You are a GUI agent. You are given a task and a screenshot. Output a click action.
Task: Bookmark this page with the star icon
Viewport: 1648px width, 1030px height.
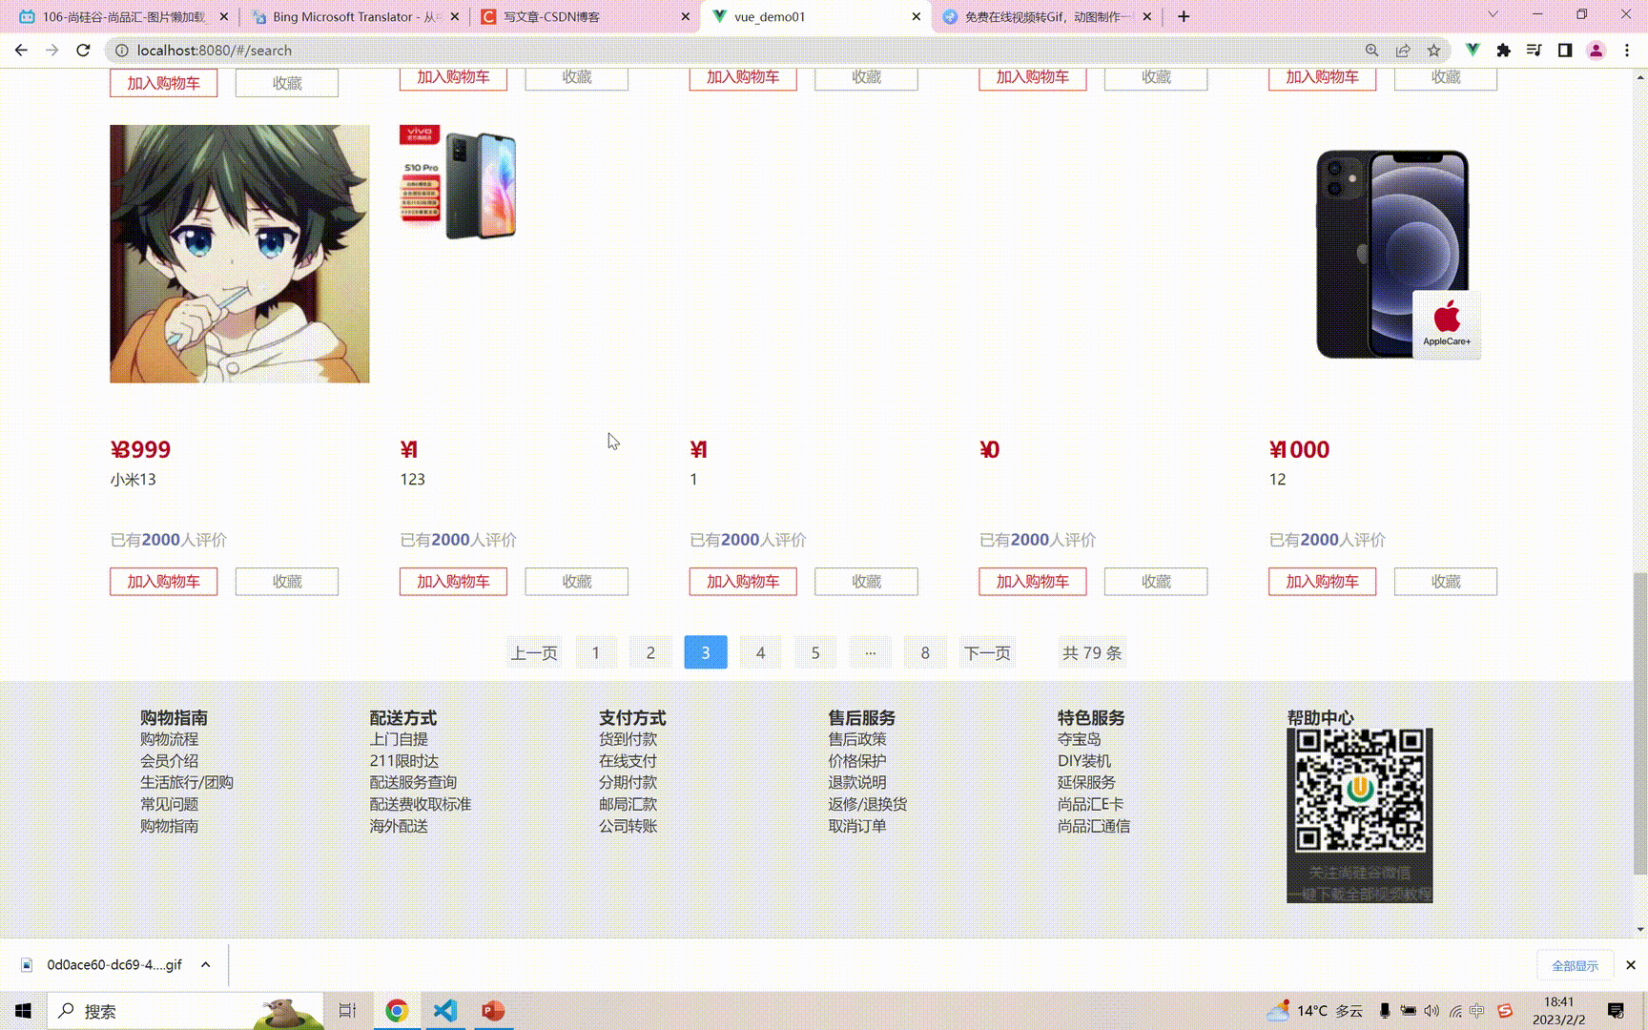tap(1433, 51)
